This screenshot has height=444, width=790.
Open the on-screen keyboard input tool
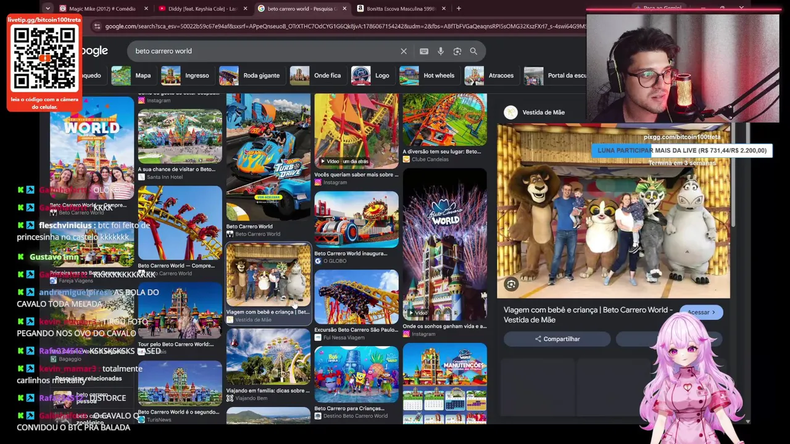[x=424, y=51]
